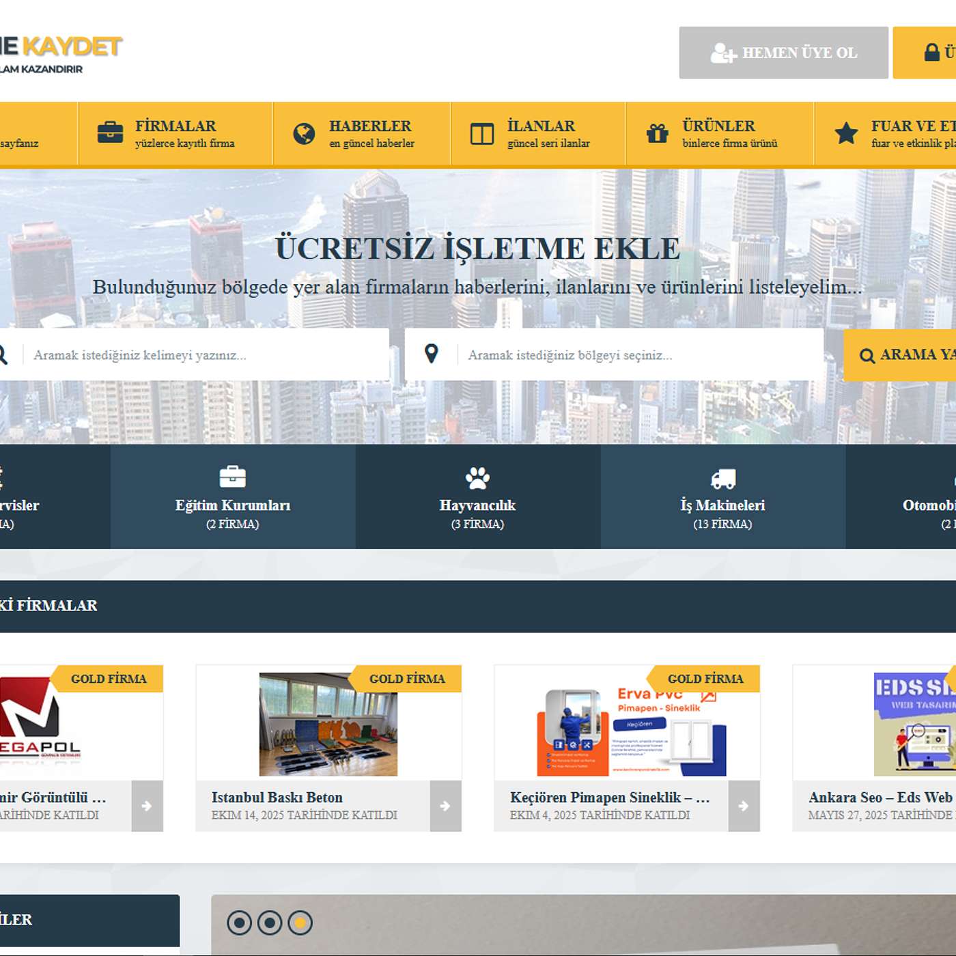Click the gift icon beside ÜRÜNLER
This screenshot has height=956, width=956.
(658, 133)
